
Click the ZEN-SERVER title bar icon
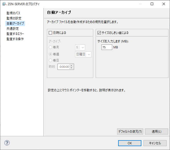click(x=4, y=4)
